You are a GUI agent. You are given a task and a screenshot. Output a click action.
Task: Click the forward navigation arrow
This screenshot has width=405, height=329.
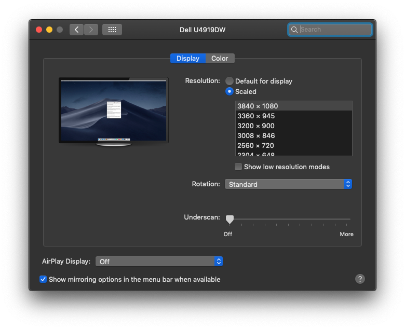(x=91, y=30)
